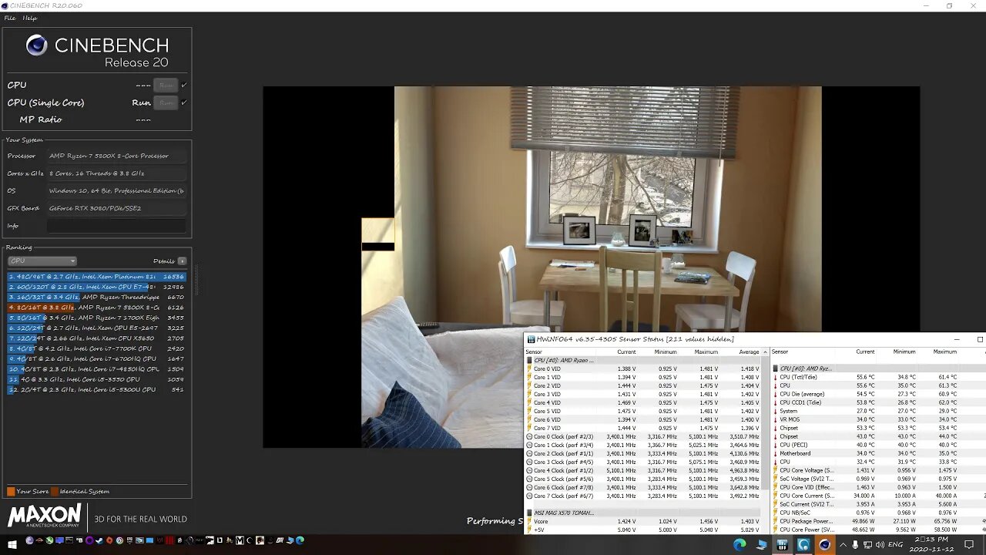
Task: Click the Info input field
Action: (x=116, y=226)
